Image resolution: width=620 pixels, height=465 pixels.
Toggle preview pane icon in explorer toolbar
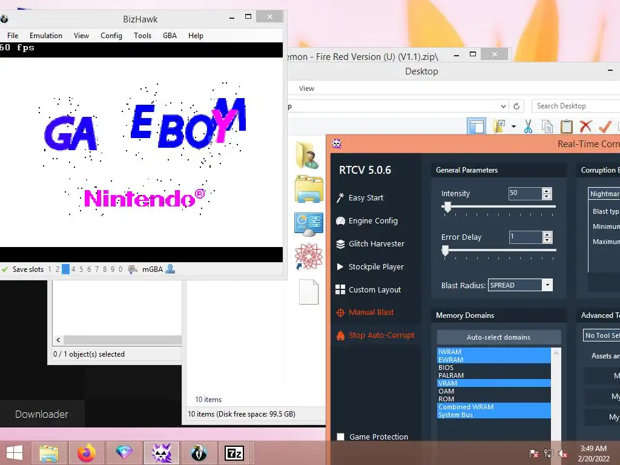click(x=477, y=127)
